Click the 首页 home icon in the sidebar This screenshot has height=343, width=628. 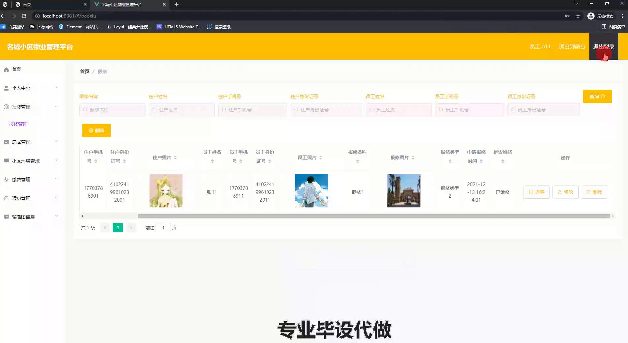pos(6,69)
